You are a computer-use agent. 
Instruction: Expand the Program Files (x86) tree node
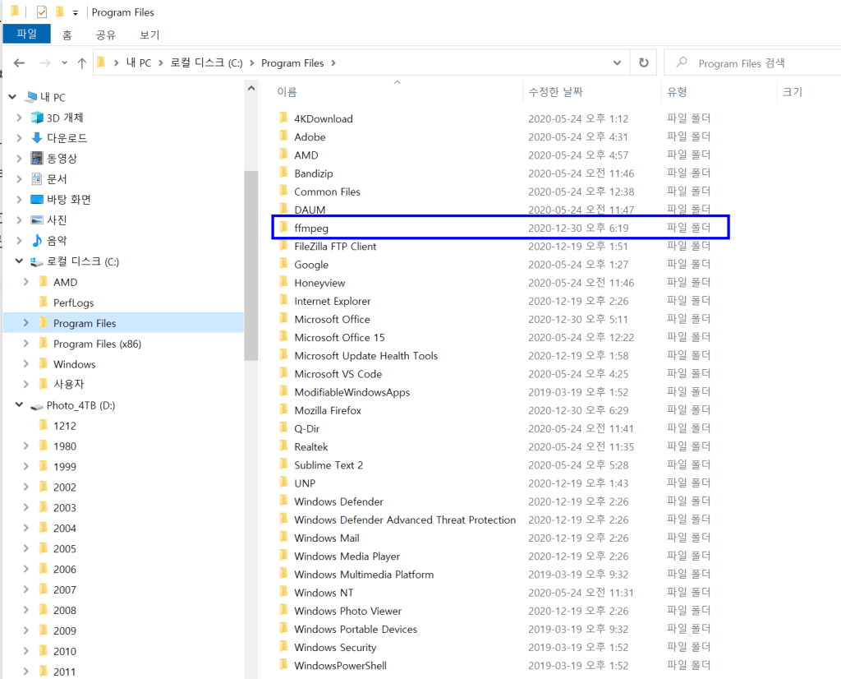click(x=26, y=344)
